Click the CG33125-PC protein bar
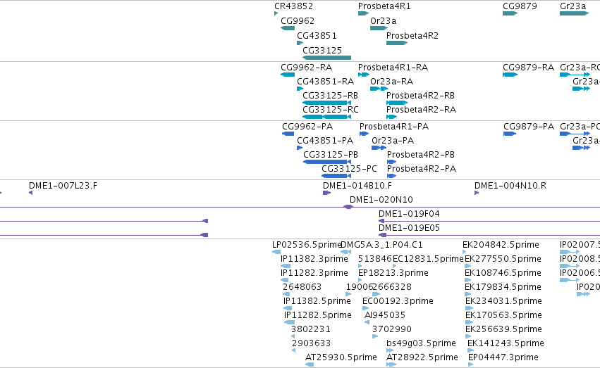 coord(336,177)
